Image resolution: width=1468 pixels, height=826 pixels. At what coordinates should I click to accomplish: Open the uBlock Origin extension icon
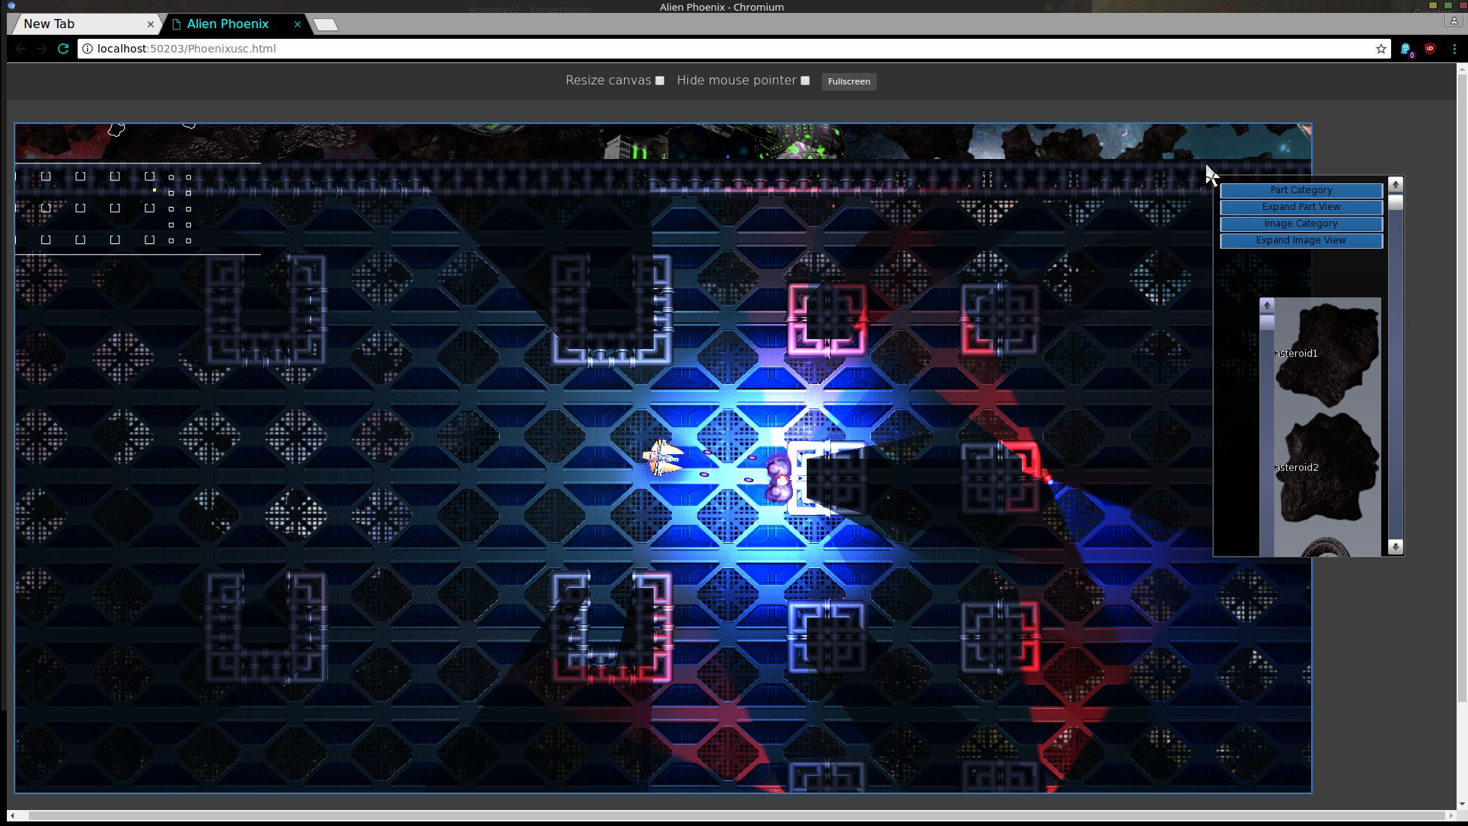coord(1430,49)
